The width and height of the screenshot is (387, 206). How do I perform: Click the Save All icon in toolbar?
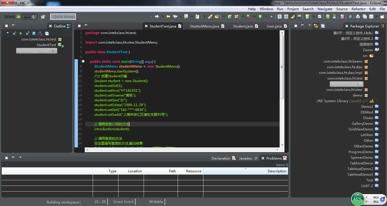[365, 17]
